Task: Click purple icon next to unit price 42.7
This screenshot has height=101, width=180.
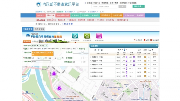Action: [134, 57]
